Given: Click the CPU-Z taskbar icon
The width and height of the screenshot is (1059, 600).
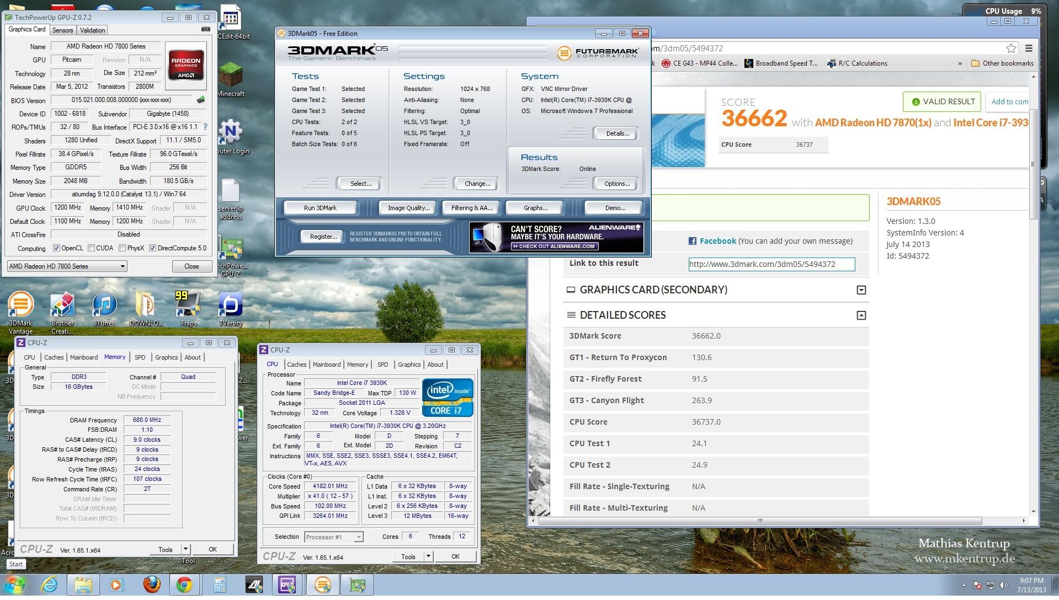Looking at the screenshot, I should pos(288,585).
